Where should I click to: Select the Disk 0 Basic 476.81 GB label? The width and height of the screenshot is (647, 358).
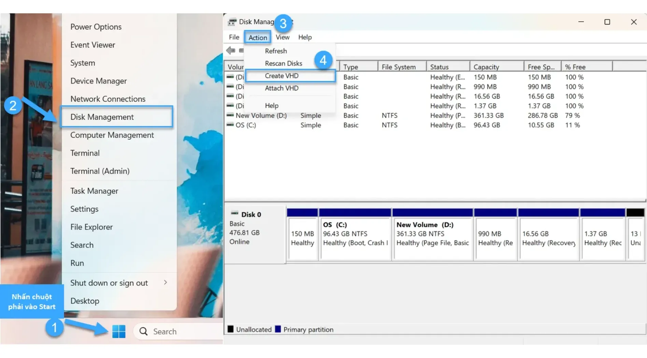tap(255, 234)
